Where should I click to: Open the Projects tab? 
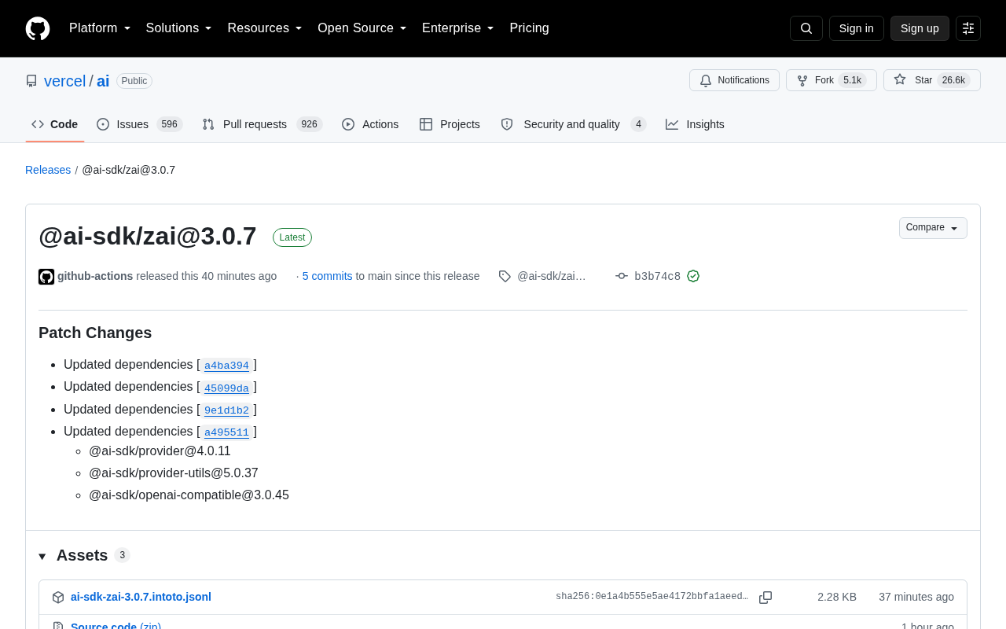[450, 124]
